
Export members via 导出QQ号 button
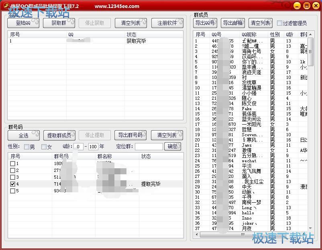205,23
